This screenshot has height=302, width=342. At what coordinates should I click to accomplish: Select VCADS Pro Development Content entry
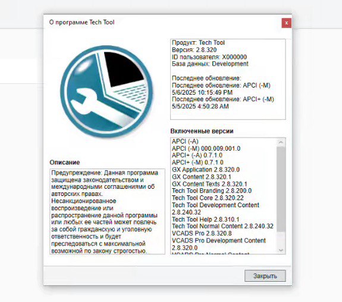(x=219, y=244)
